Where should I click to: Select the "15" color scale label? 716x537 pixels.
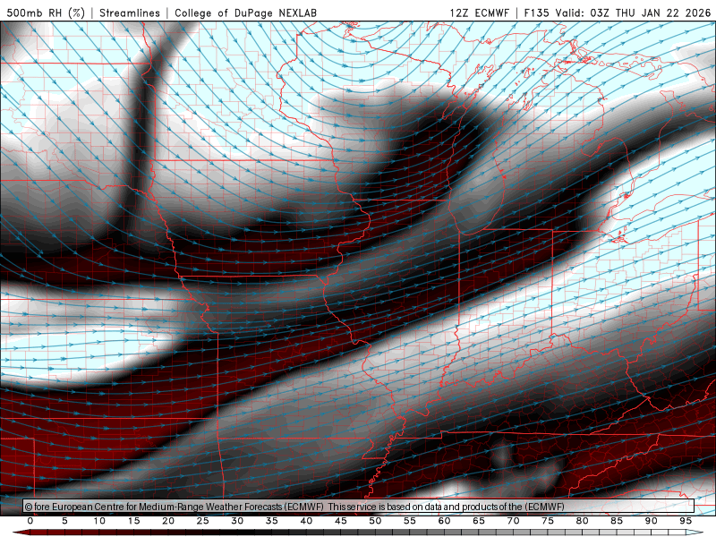tap(133, 521)
